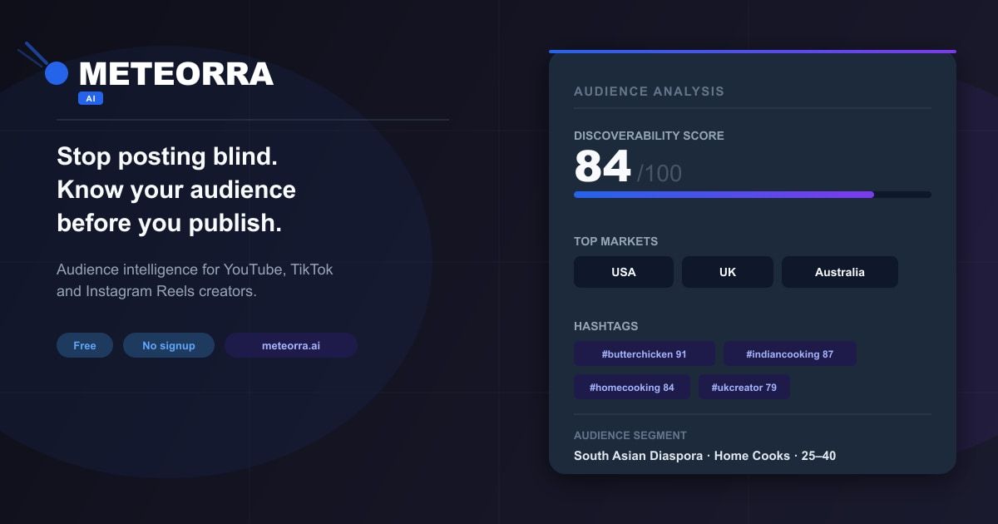Choose the Australia market chip
The image size is (998, 524).
coord(840,272)
